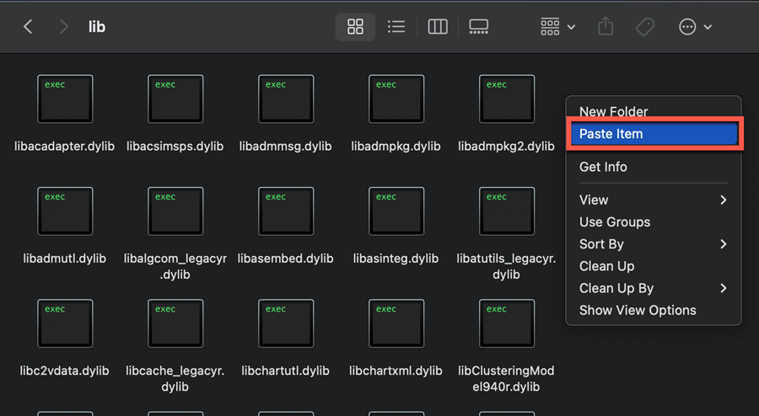
Task: Select libchartutl.dylib file icon
Action: 286,323
